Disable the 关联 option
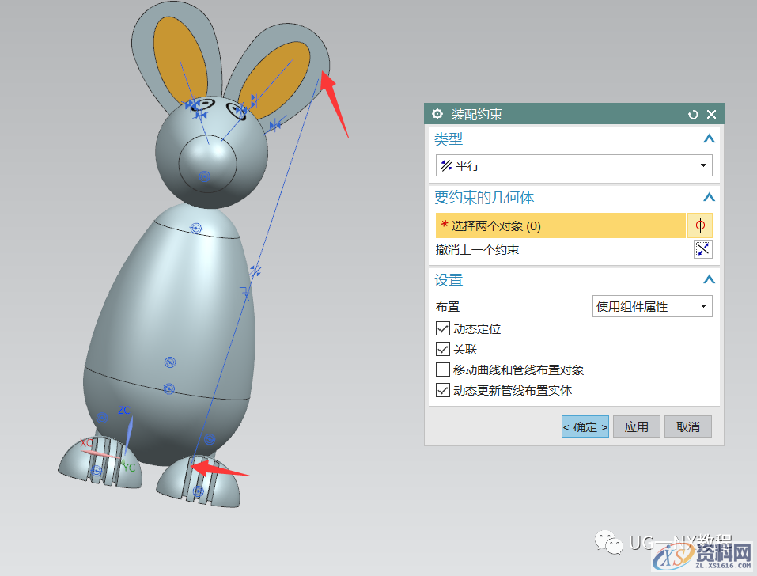Screen dimensions: 757x576 (443, 348)
